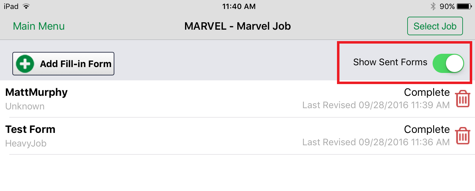Screen dimensions: 475x191
Task: Tap the MARVEL - Marvel Job title
Action: pos(237,26)
